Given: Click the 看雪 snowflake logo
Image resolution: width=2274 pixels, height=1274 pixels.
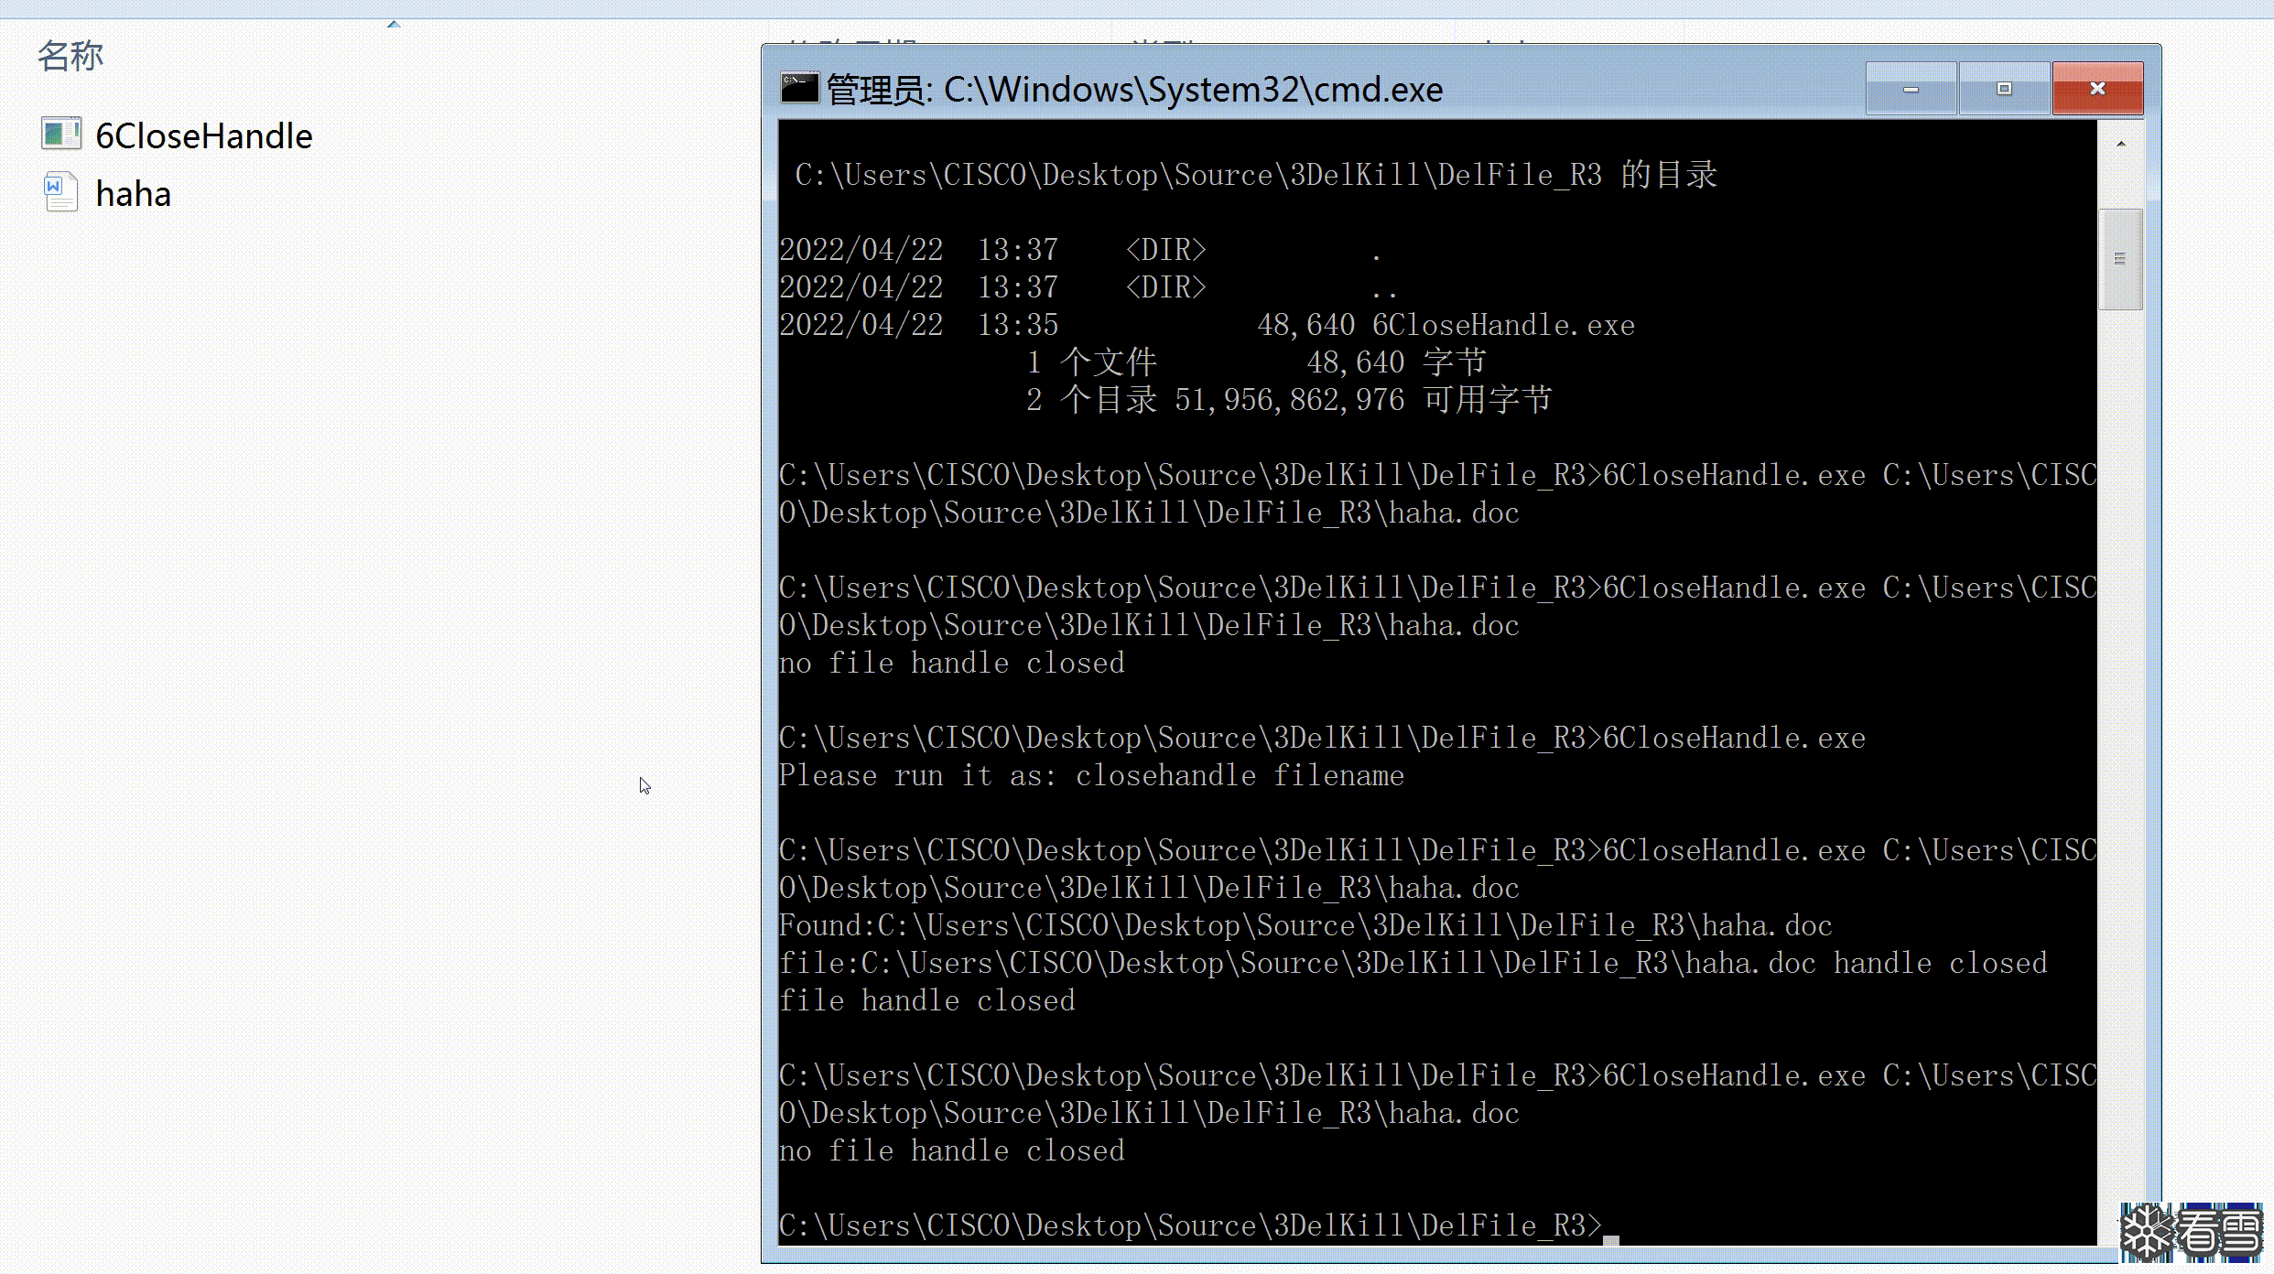Looking at the screenshot, I should pos(2192,1234).
